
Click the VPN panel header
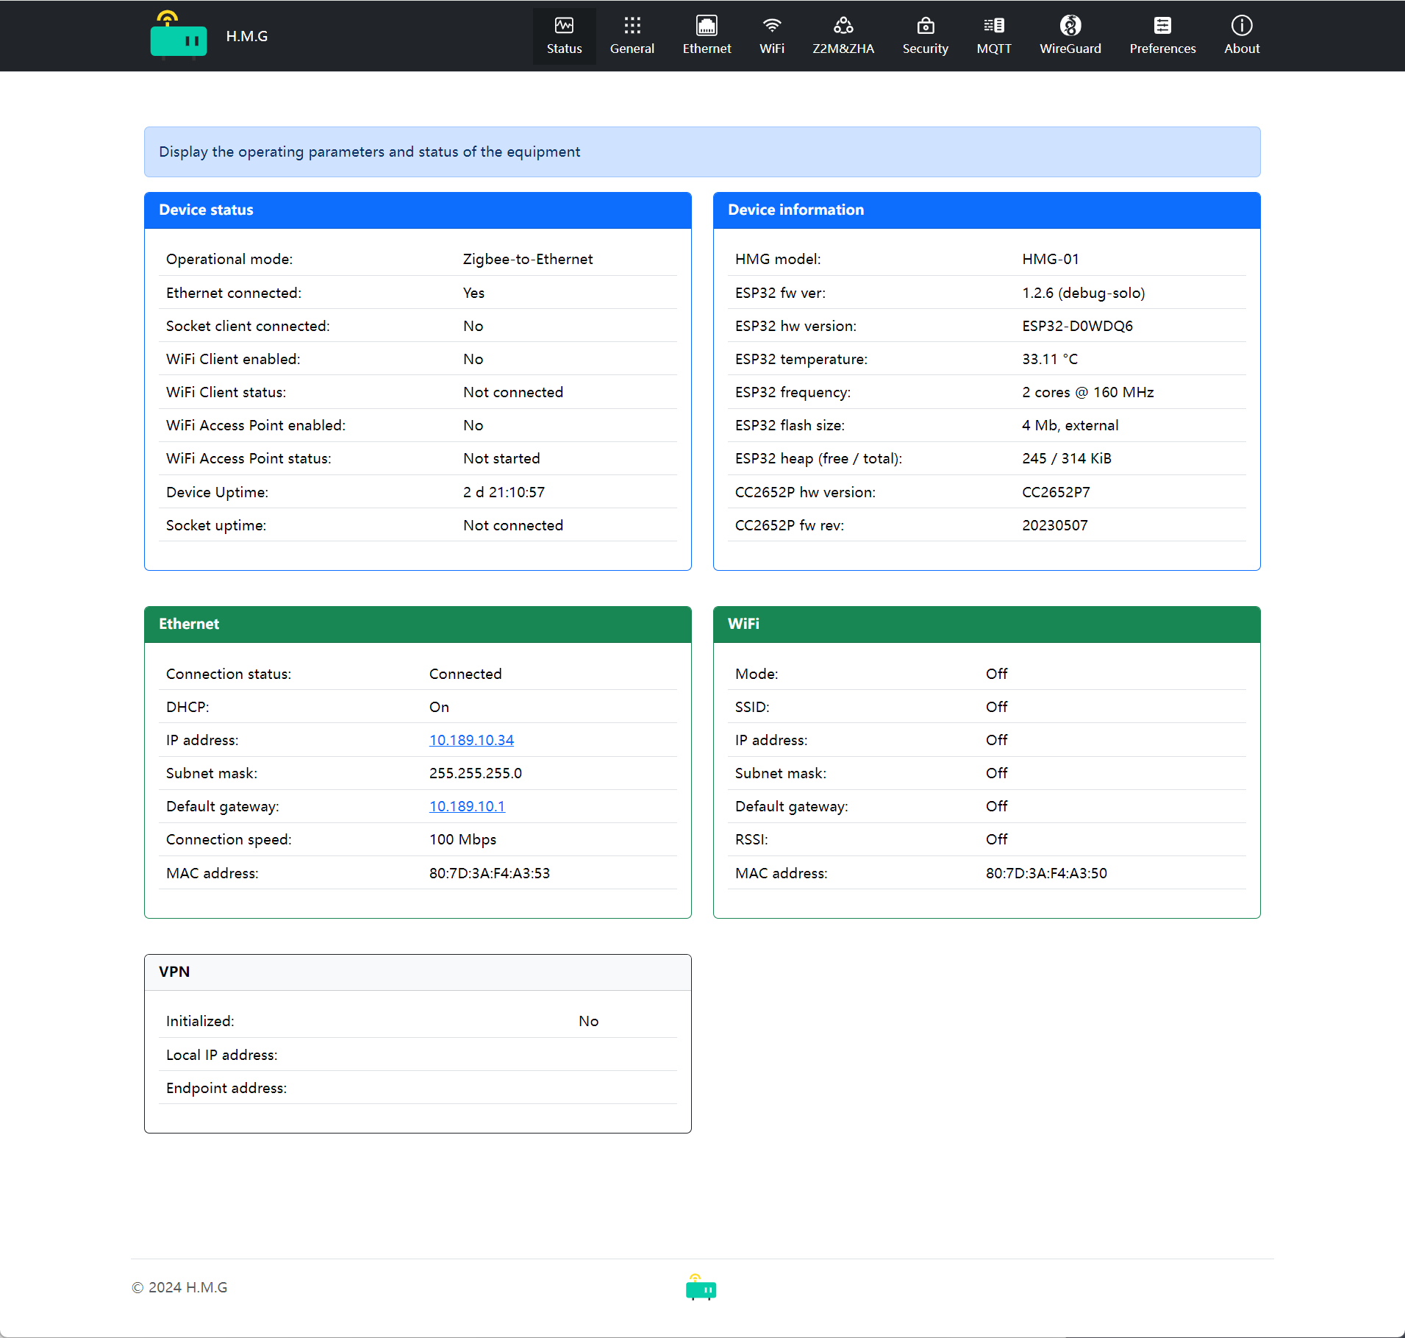(417, 972)
